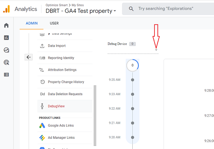
Task: Click the Debug Device label
Action: pos(117,44)
